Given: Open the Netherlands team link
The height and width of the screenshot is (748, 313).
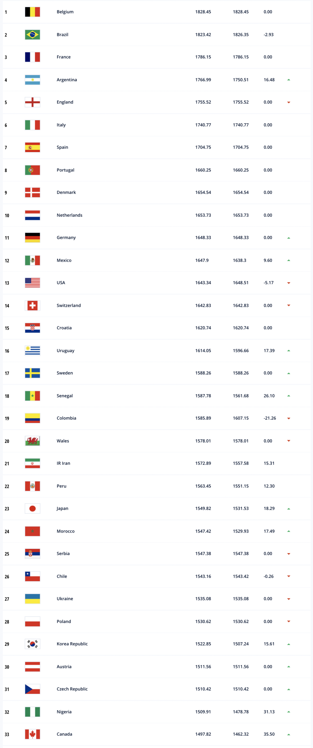Looking at the screenshot, I should 69,215.
